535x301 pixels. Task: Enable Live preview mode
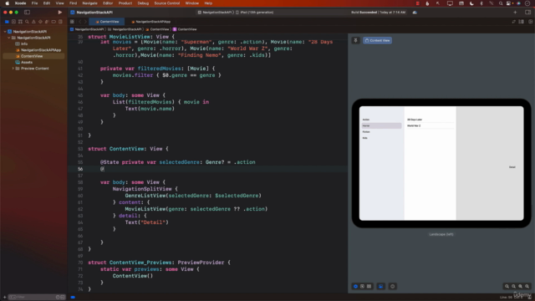pos(355,286)
